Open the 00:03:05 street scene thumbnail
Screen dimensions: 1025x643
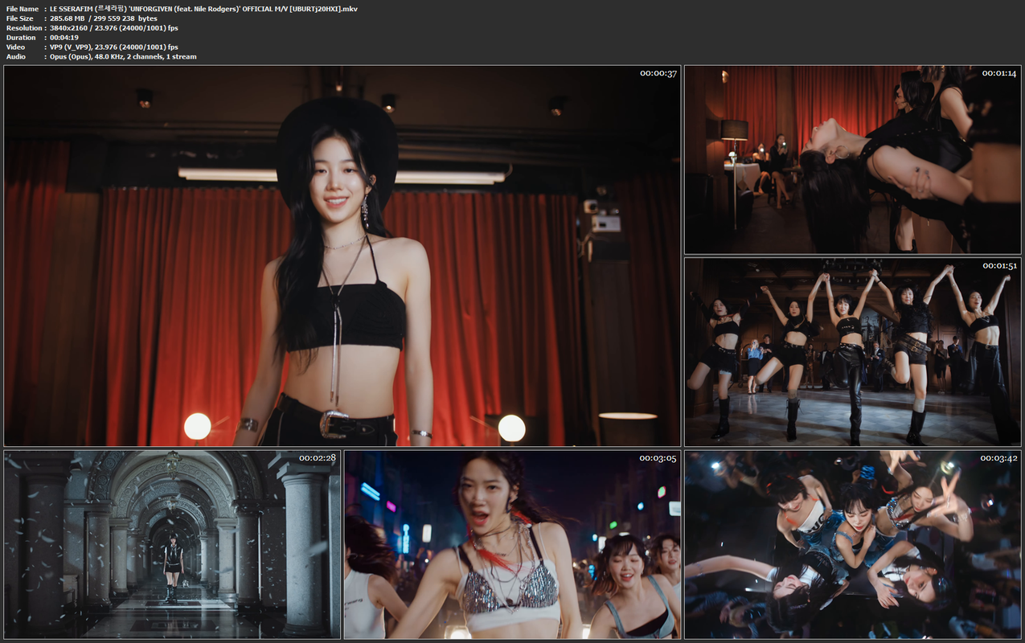pos(513,545)
